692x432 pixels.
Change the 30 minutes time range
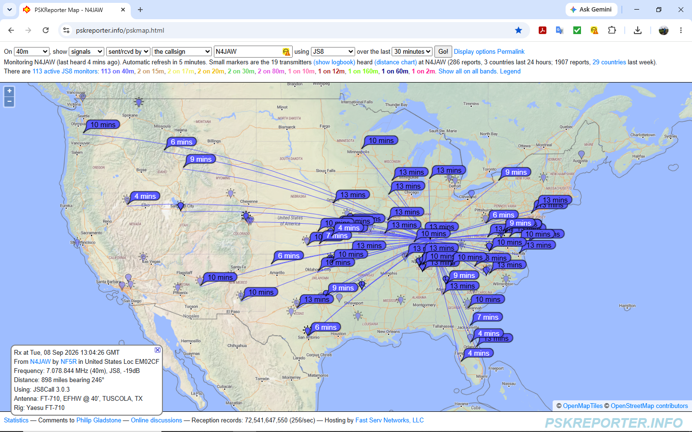point(412,51)
